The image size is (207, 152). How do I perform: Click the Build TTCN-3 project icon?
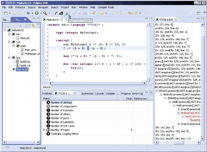67,13
